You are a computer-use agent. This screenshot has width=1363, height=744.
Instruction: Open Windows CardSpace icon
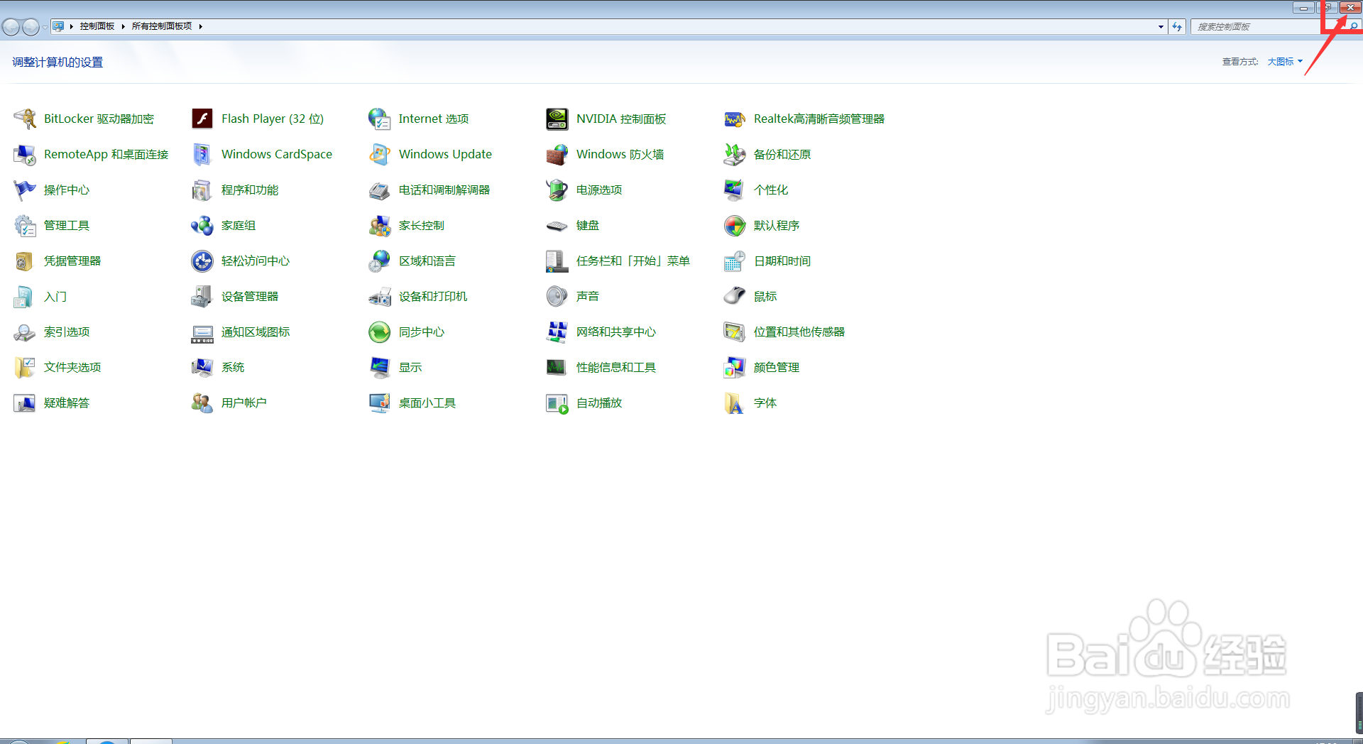pos(202,154)
